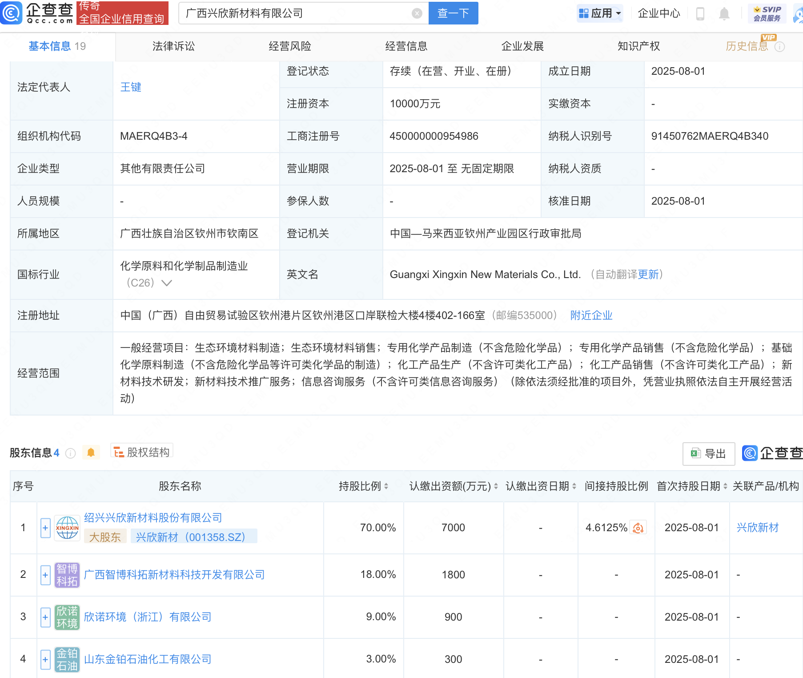Click info icon next to 历史信息
Image resolution: width=803 pixels, height=678 pixels.
[780, 47]
